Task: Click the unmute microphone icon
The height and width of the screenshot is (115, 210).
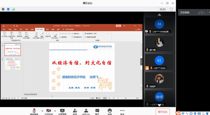Action: click(34, 111)
